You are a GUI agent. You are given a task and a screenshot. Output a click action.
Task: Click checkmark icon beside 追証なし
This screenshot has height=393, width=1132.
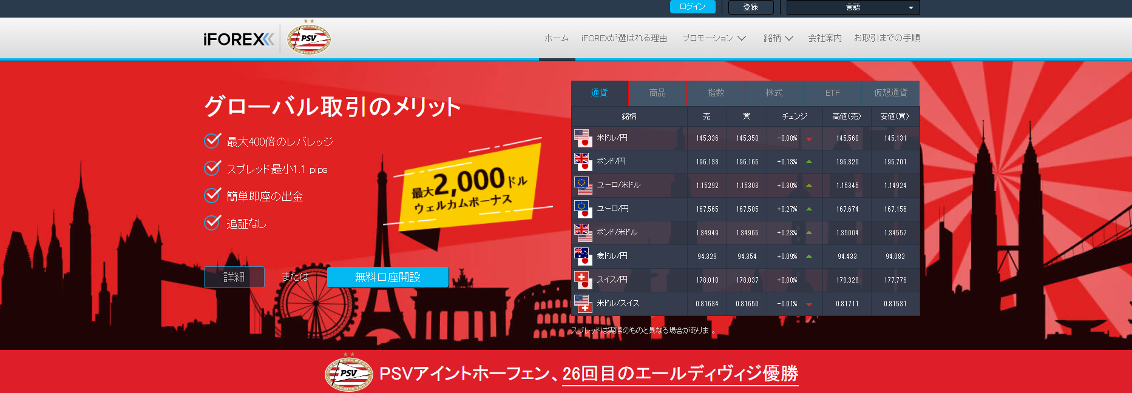[x=212, y=223]
